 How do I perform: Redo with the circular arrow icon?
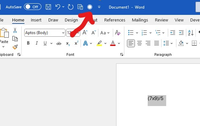click(x=71, y=7)
